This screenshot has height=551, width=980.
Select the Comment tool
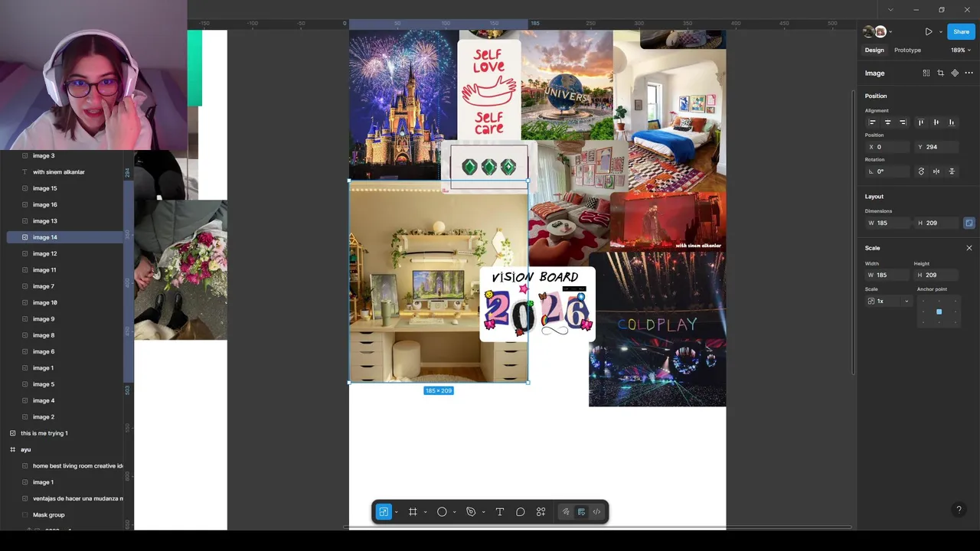pyautogui.click(x=521, y=512)
